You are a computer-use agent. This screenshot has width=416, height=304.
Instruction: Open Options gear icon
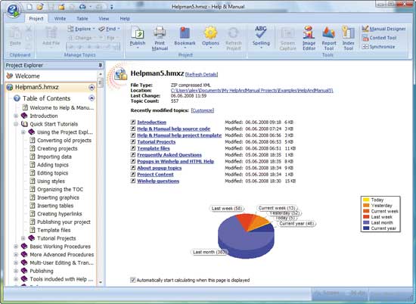point(210,33)
